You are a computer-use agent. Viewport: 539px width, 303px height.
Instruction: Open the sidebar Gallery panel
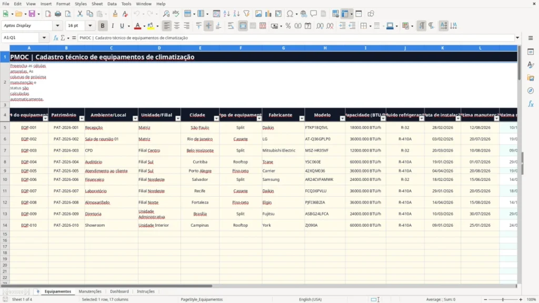[531, 78]
